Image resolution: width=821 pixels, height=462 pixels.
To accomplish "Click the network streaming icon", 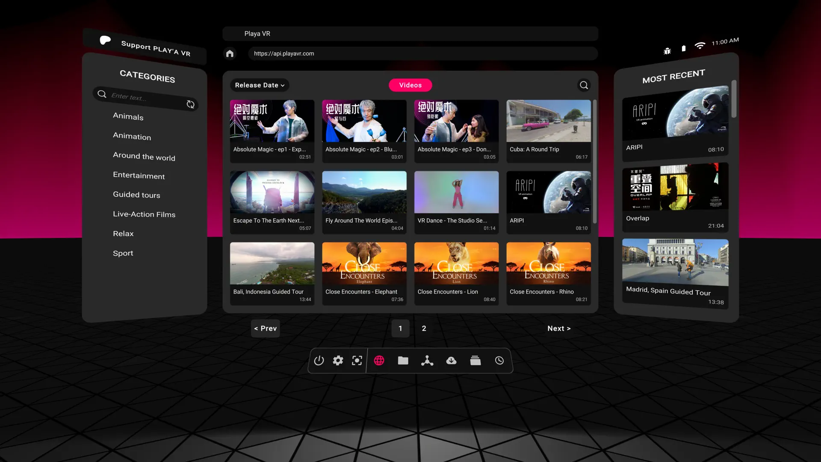I will [x=427, y=361].
